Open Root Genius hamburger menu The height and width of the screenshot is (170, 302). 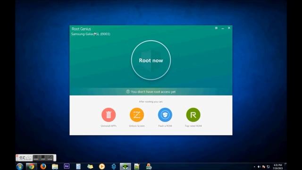(x=216, y=28)
